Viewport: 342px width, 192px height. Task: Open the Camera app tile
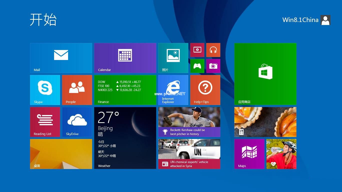click(213, 66)
